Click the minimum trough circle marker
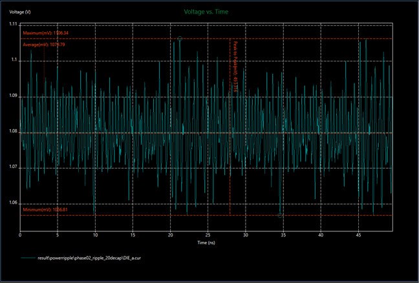Viewport: 419px width, 283px height. point(280,215)
